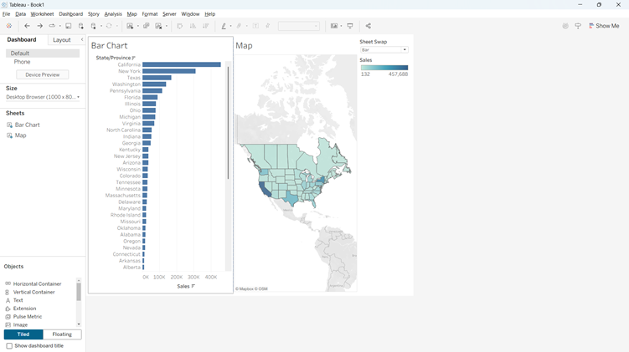Viewport: 629px width, 352px height.
Task: Open the Size Desktop Browser dropdown
Action: tap(43, 97)
